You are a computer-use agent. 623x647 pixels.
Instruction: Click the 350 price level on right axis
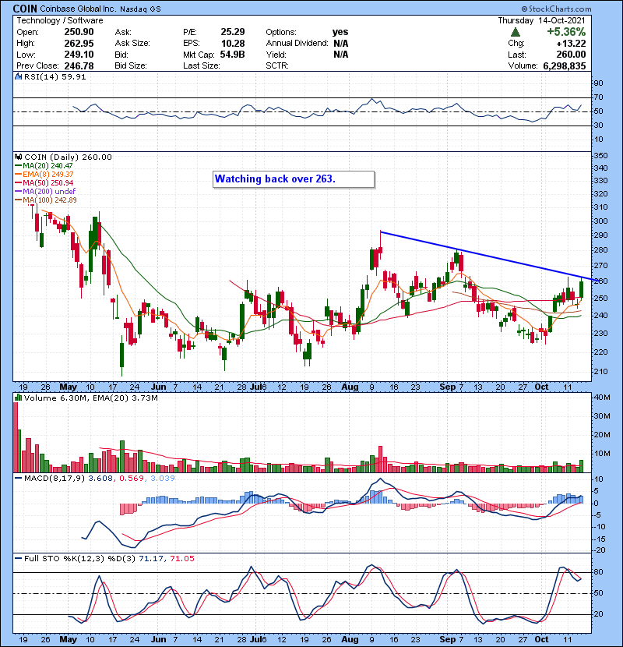[x=600, y=156]
